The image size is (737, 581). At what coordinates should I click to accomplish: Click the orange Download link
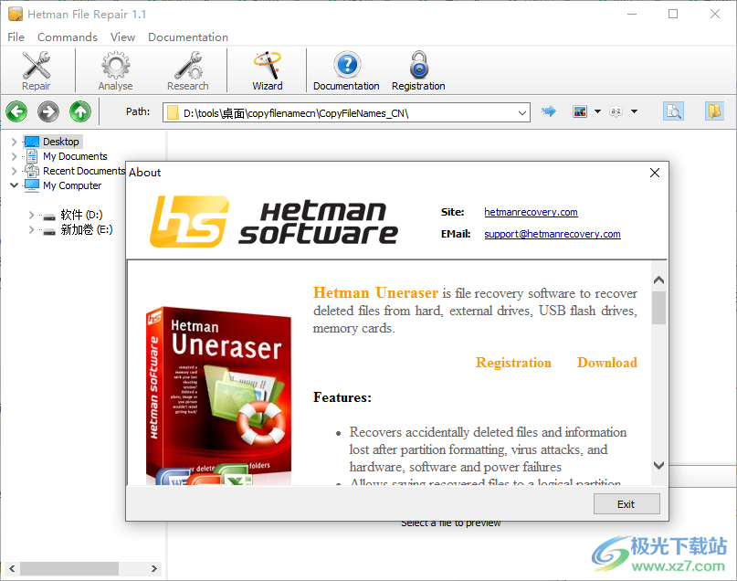(606, 363)
